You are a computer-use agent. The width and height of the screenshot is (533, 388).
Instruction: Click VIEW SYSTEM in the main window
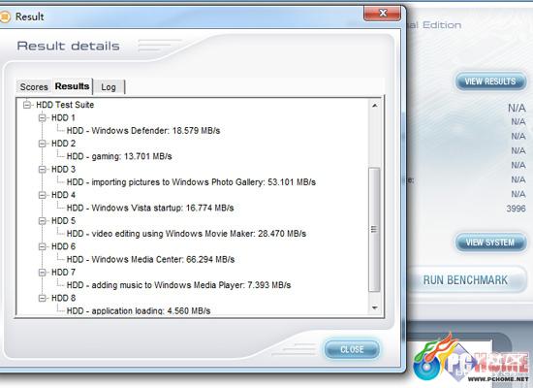click(x=490, y=242)
